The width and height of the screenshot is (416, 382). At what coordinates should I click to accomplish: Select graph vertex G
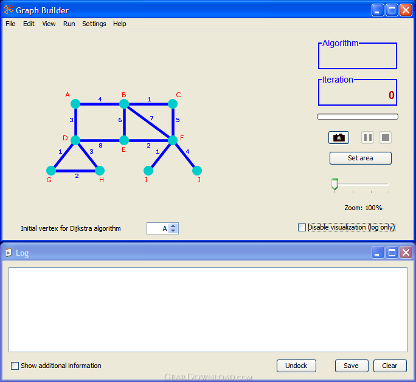51,171
